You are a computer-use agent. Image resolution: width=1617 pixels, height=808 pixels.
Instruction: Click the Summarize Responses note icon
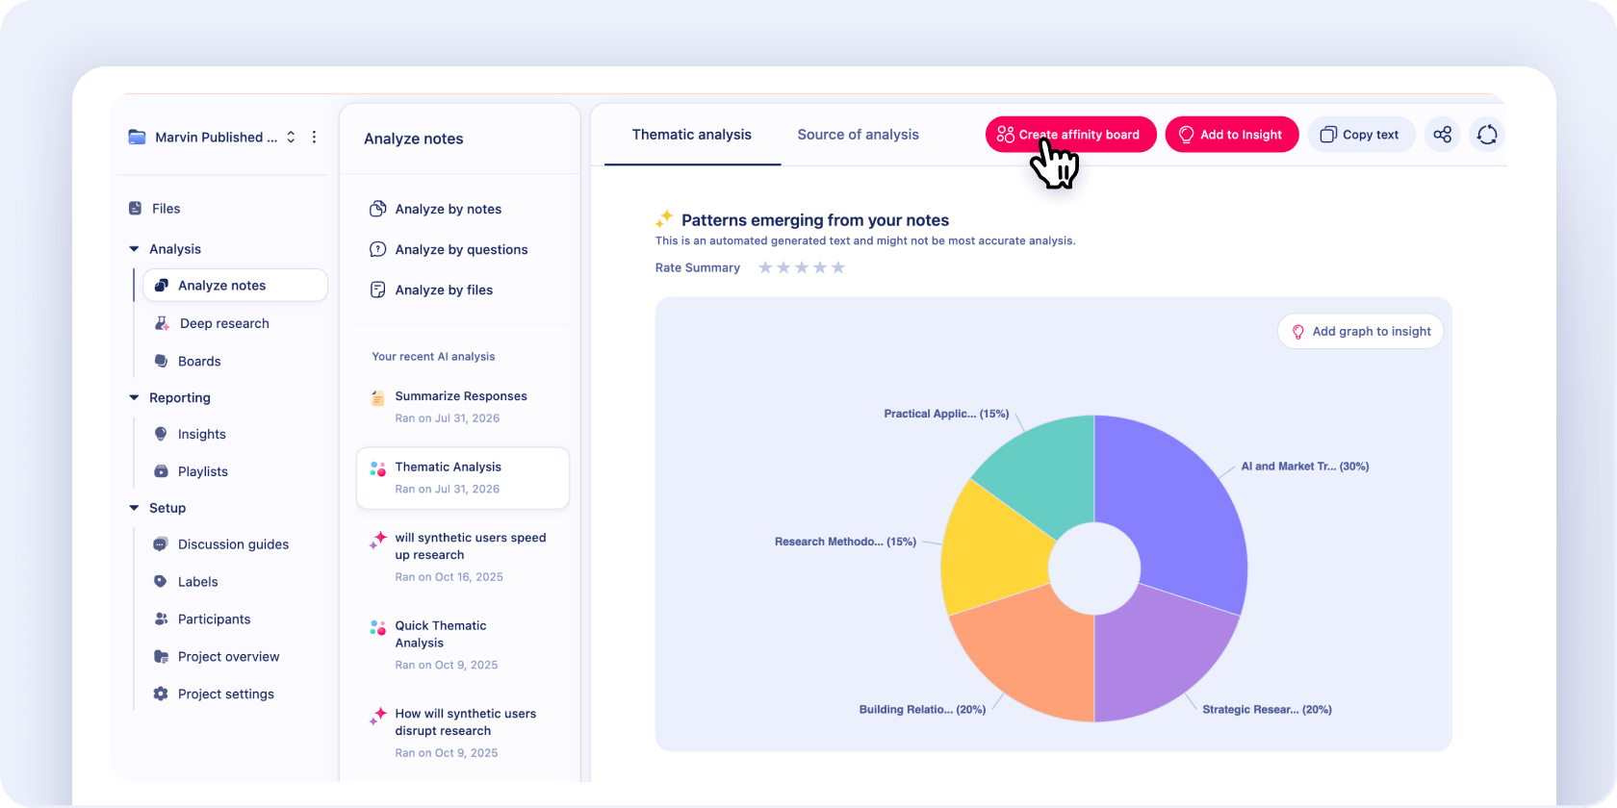(378, 397)
